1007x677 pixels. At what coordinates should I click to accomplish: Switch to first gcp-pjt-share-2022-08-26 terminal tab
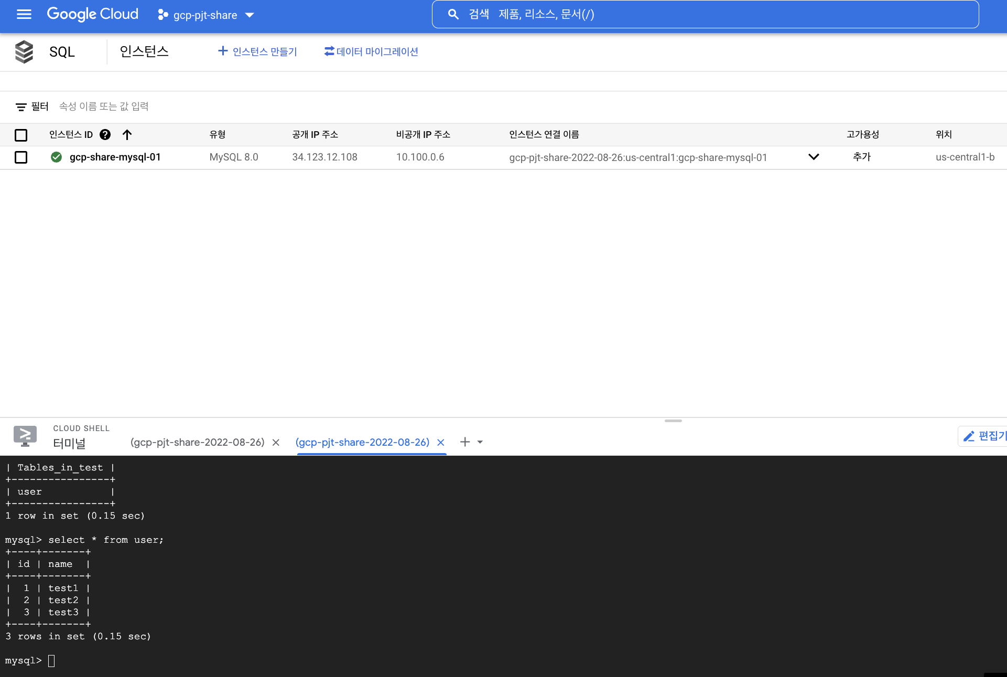pos(198,443)
